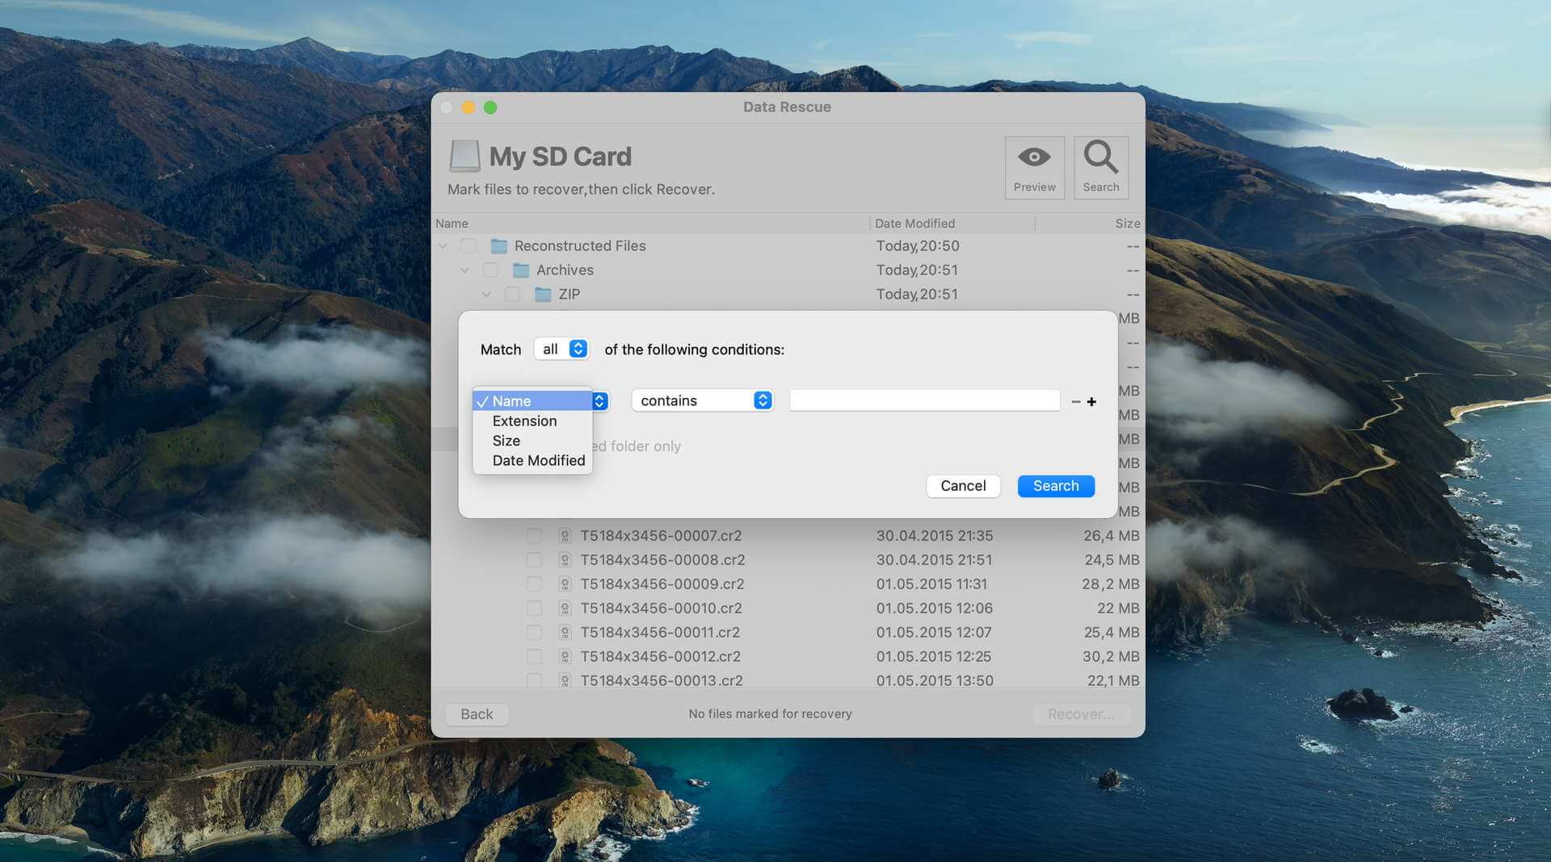Click into the search value text field
This screenshot has width=1551, height=862.
click(925, 401)
